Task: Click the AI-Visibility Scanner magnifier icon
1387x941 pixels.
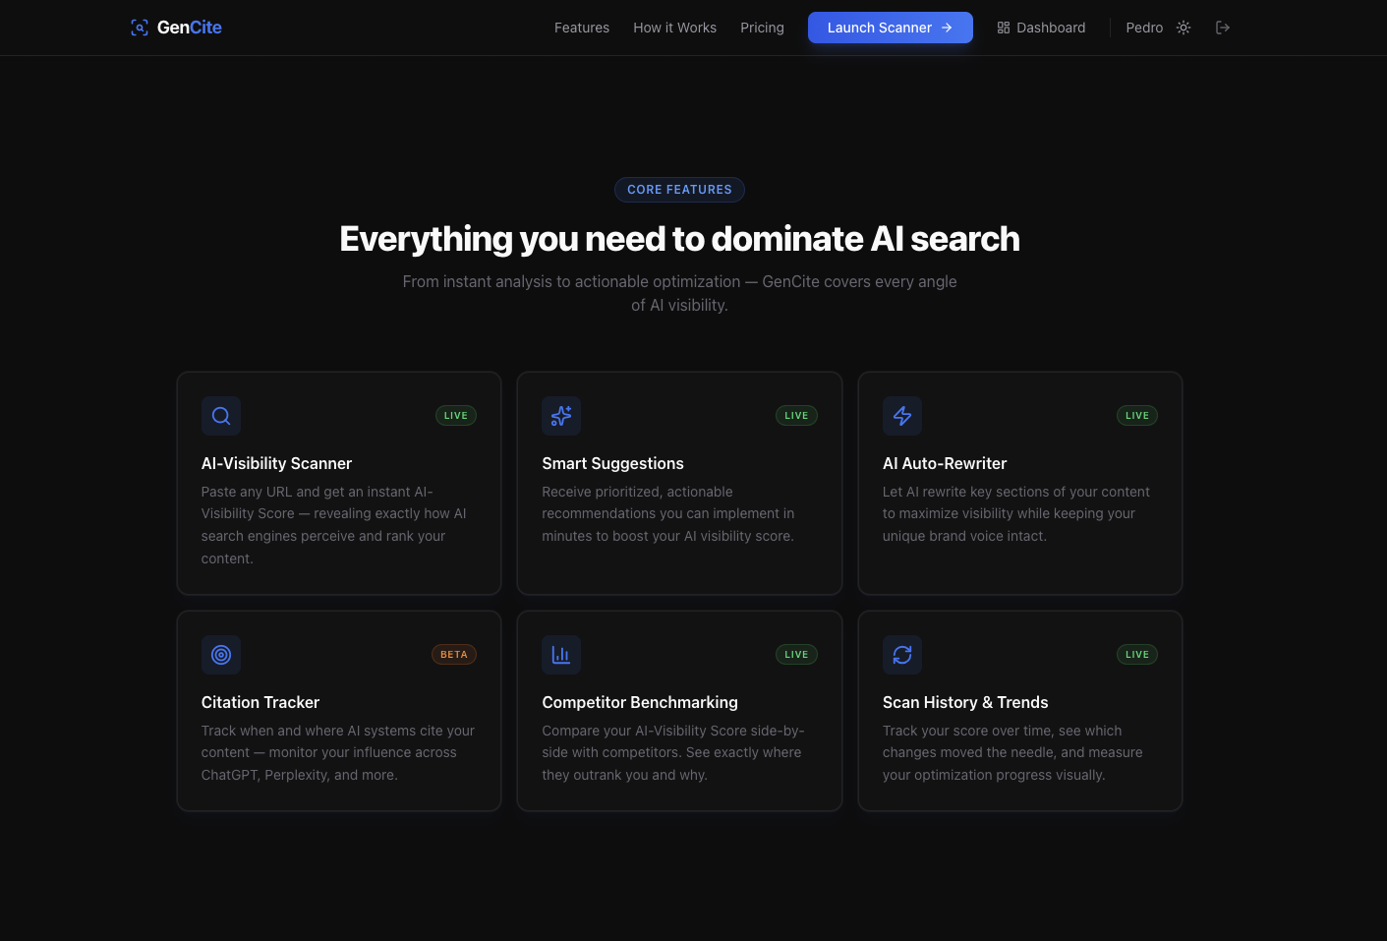Action: tap(221, 416)
